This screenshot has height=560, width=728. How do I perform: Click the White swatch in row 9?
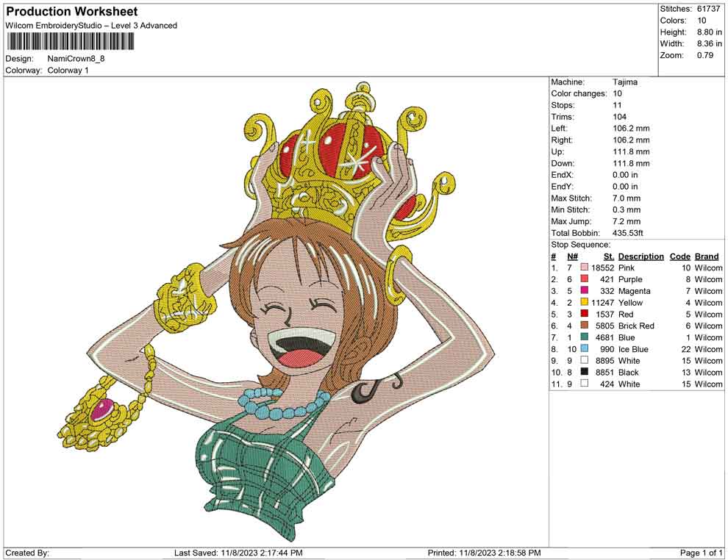(583, 361)
